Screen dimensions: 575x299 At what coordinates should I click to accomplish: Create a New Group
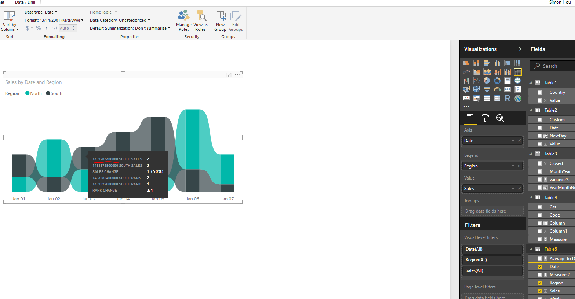click(x=220, y=21)
